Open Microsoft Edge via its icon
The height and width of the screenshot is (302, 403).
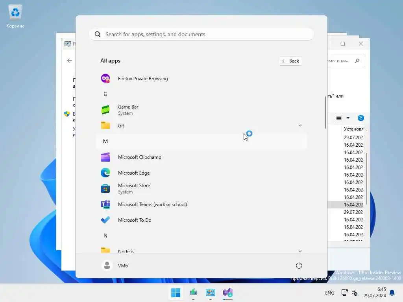105,173
